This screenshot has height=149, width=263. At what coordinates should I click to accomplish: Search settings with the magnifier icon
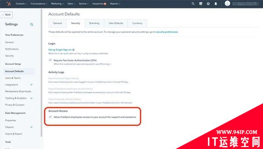(x=32, y=24)
